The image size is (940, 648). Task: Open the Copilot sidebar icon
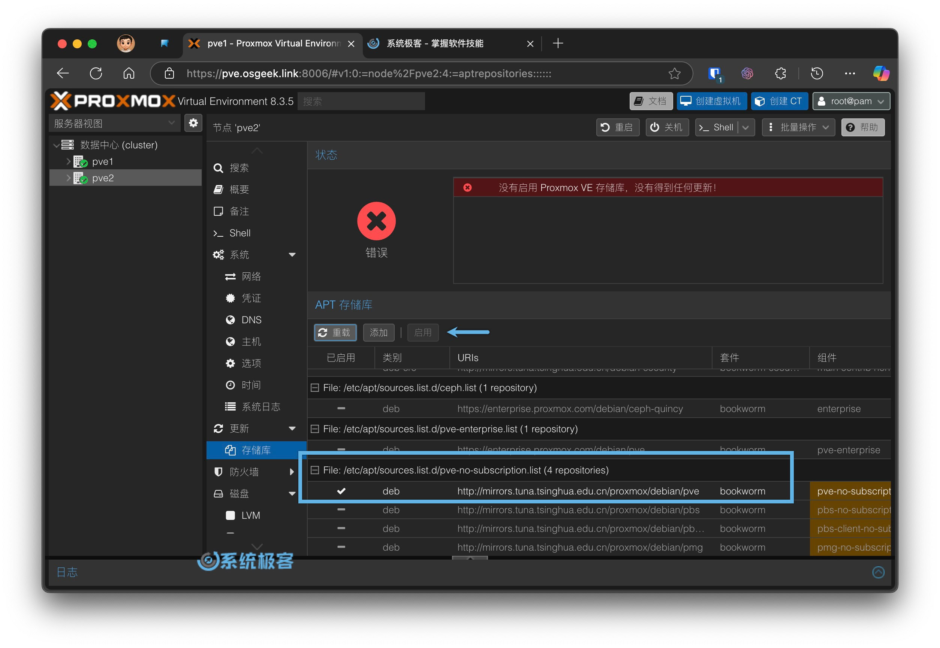coord(880,73)
